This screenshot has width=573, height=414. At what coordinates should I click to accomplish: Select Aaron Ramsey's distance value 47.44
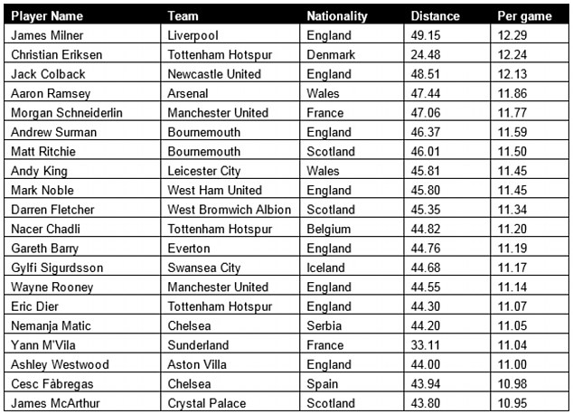447,92
